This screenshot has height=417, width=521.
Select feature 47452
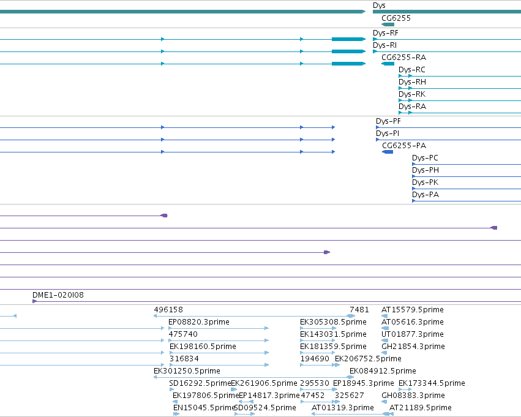pos(312,396)
